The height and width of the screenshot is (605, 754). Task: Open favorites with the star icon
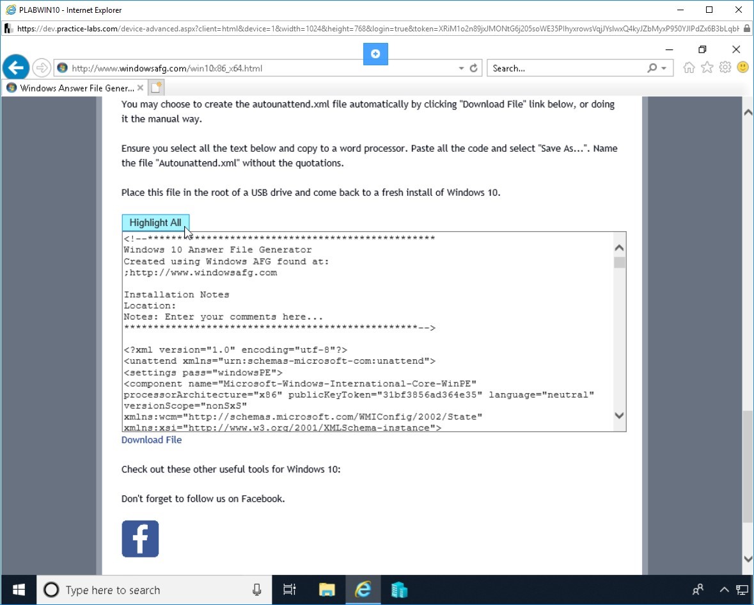707,68
